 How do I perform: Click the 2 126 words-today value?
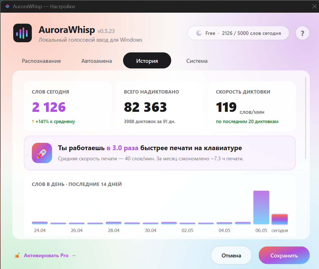point(49,107)
